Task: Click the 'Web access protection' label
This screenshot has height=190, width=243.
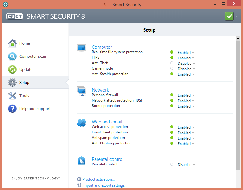Action: [x=110, y=127]
